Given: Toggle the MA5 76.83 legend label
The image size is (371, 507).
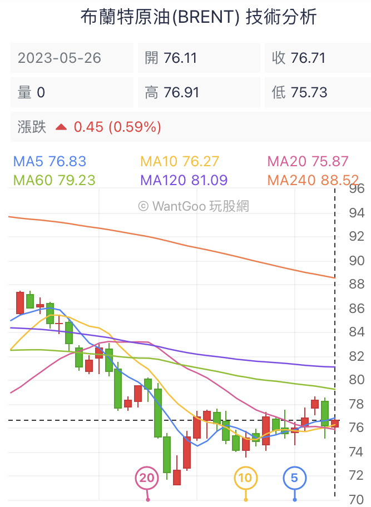Looking at the screenshot, I should click(50, 162).
